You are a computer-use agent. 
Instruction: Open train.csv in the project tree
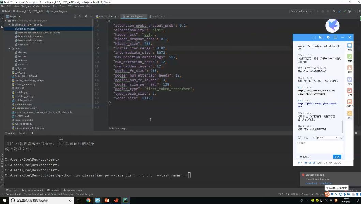[22, 61]
